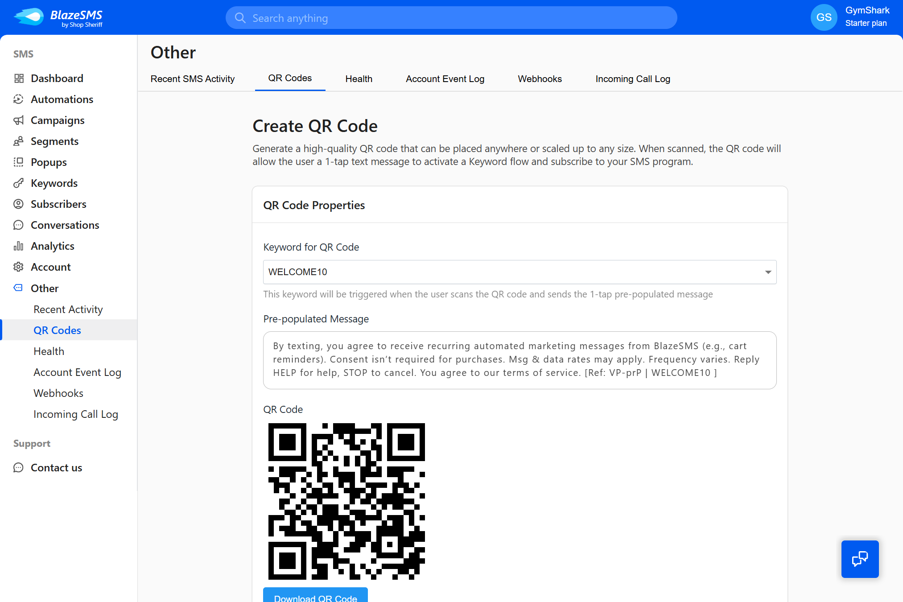Open the Account Event Log tab
The width and height of the screenshot is (903, 602).
(445, 79)
